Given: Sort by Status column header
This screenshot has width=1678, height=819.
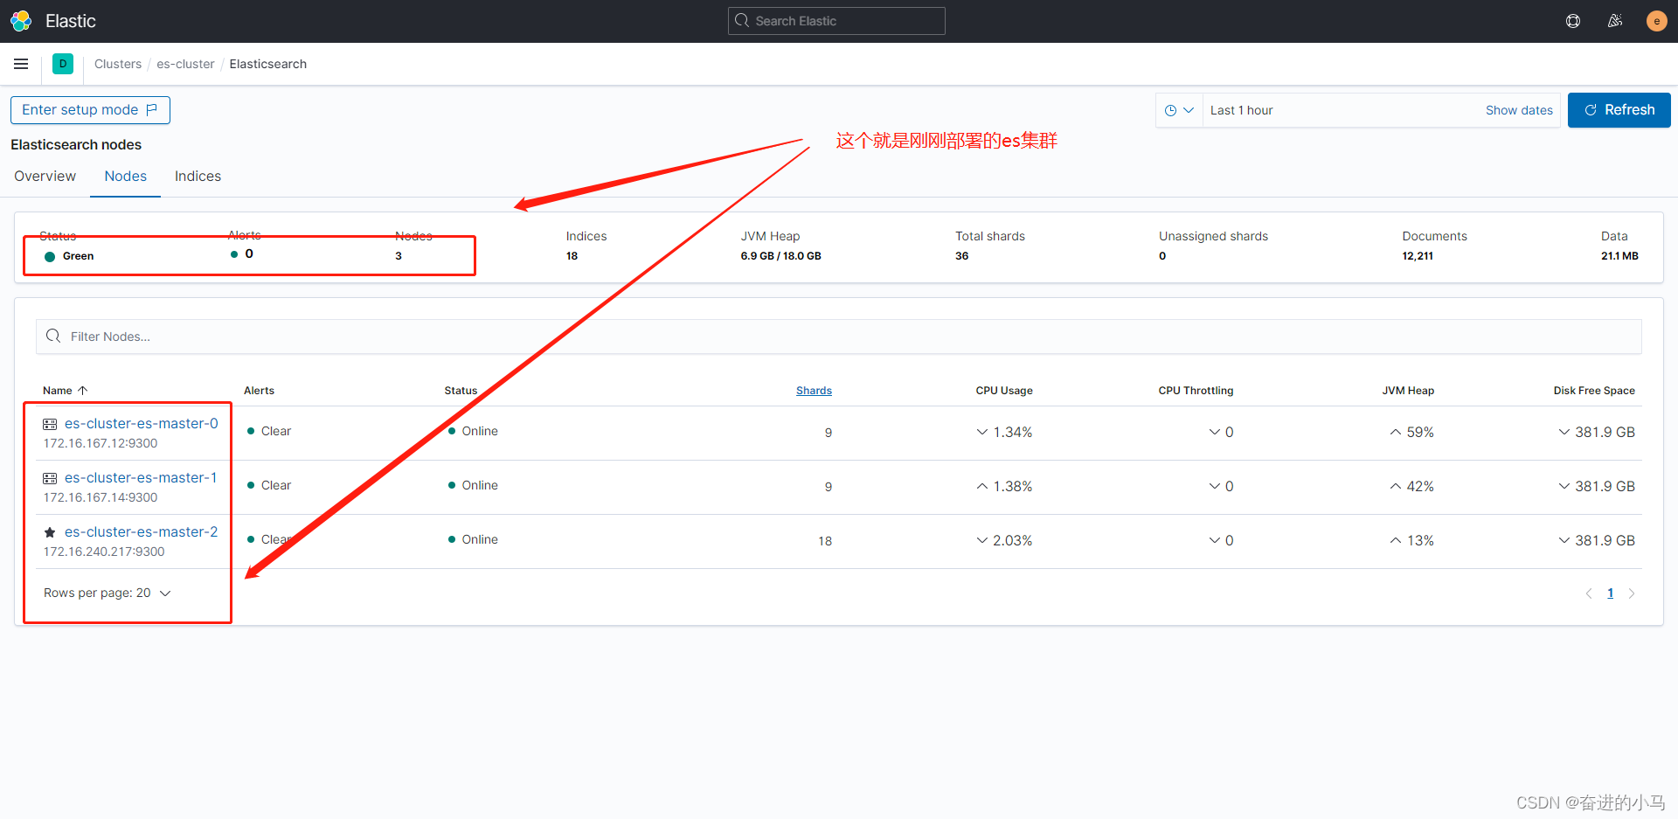Looking at the screenshot, I should tap(461, 391).
